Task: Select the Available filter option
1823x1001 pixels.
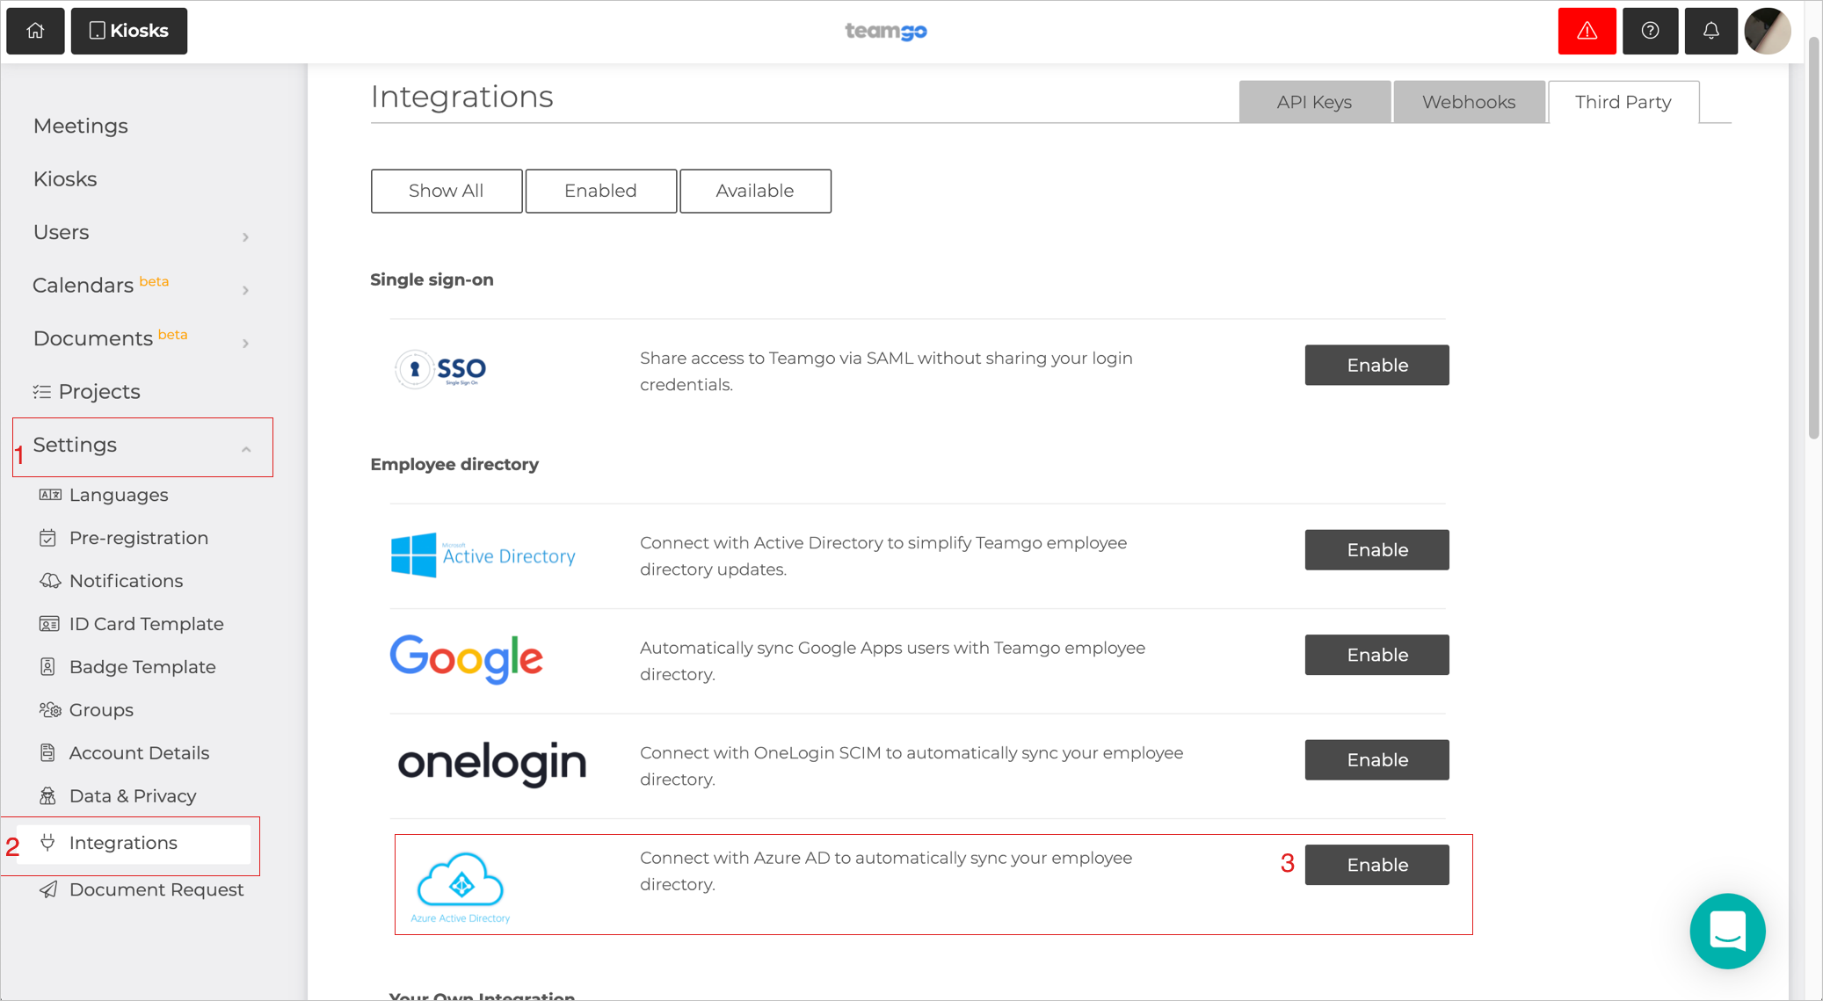Action: pos(754,191)
